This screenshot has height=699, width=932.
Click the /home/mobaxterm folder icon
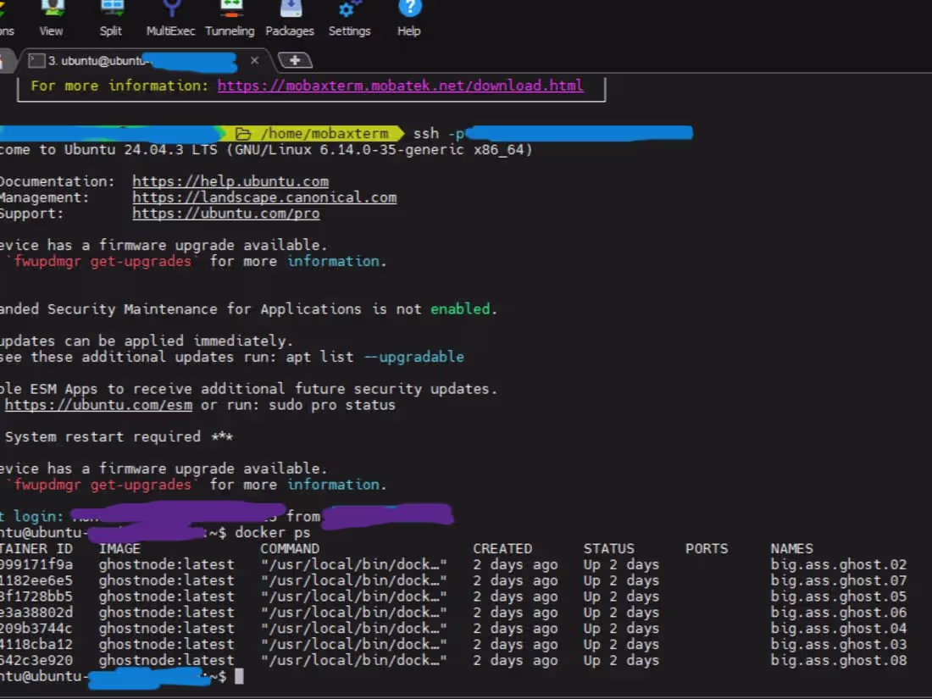[242, 134]
